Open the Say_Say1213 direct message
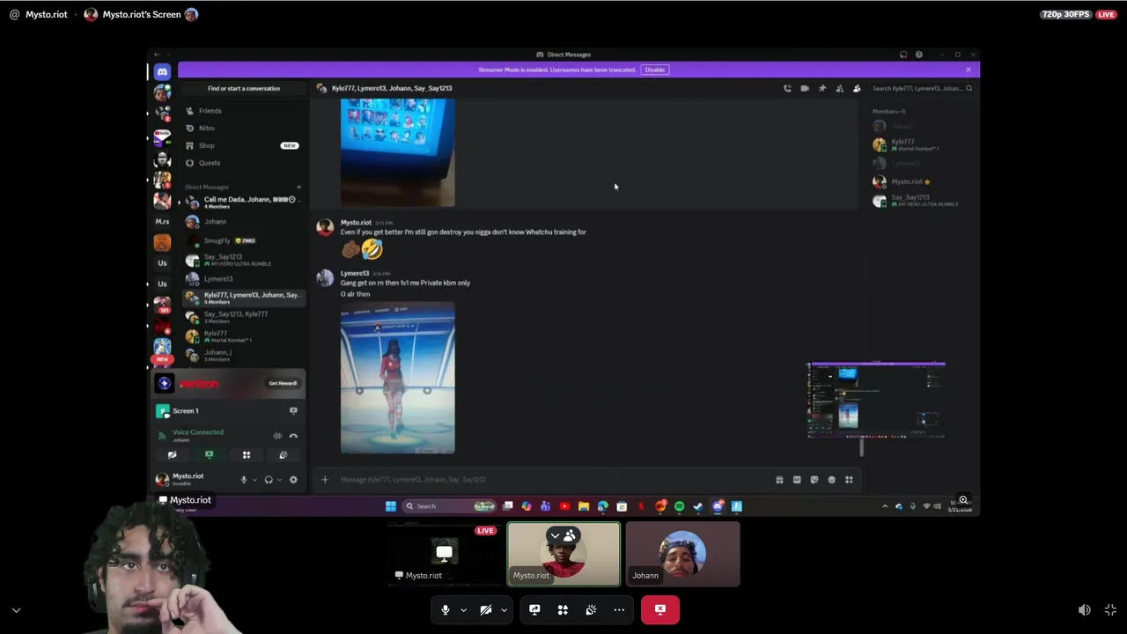 tap(243, 260)
